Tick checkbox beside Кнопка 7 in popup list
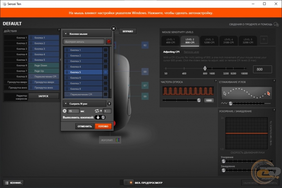This screenshot has width=282, height=188. 106,83
